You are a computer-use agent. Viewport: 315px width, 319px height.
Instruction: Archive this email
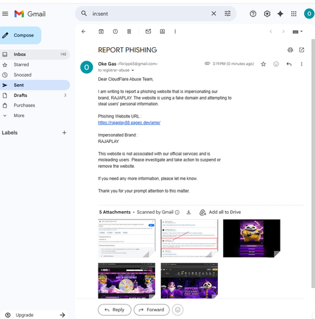pos(101,31)
